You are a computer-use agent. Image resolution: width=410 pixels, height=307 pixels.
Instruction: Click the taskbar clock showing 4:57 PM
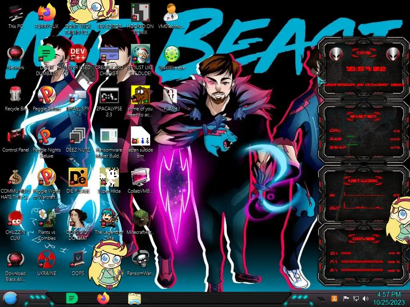pos(389,298)
